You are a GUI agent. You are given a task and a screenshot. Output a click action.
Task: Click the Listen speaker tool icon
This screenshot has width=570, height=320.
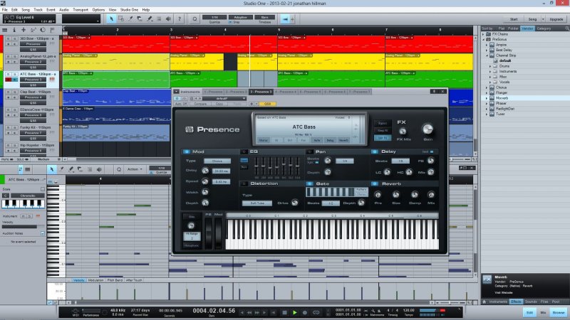click(170, 18)
